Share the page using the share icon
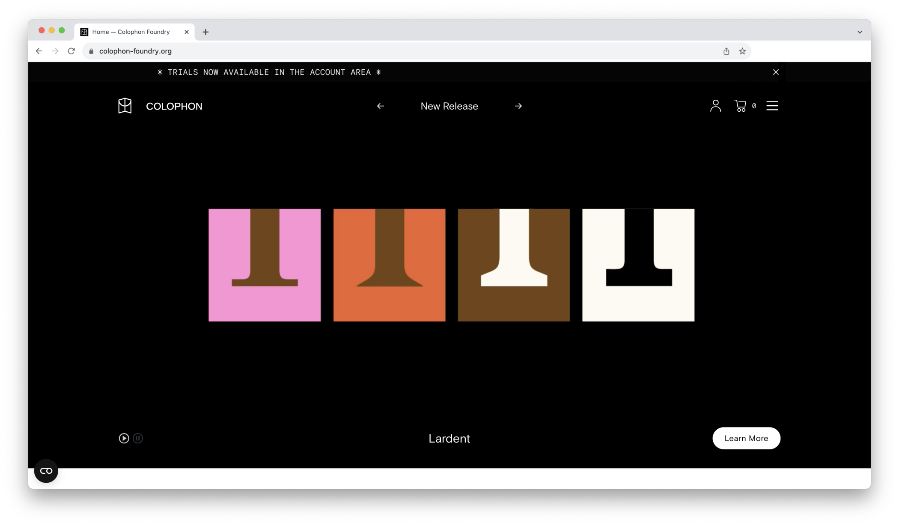Image resolution: width=899 pixels, height=526 pixels. pyautogui.click(x=726, y=51)
